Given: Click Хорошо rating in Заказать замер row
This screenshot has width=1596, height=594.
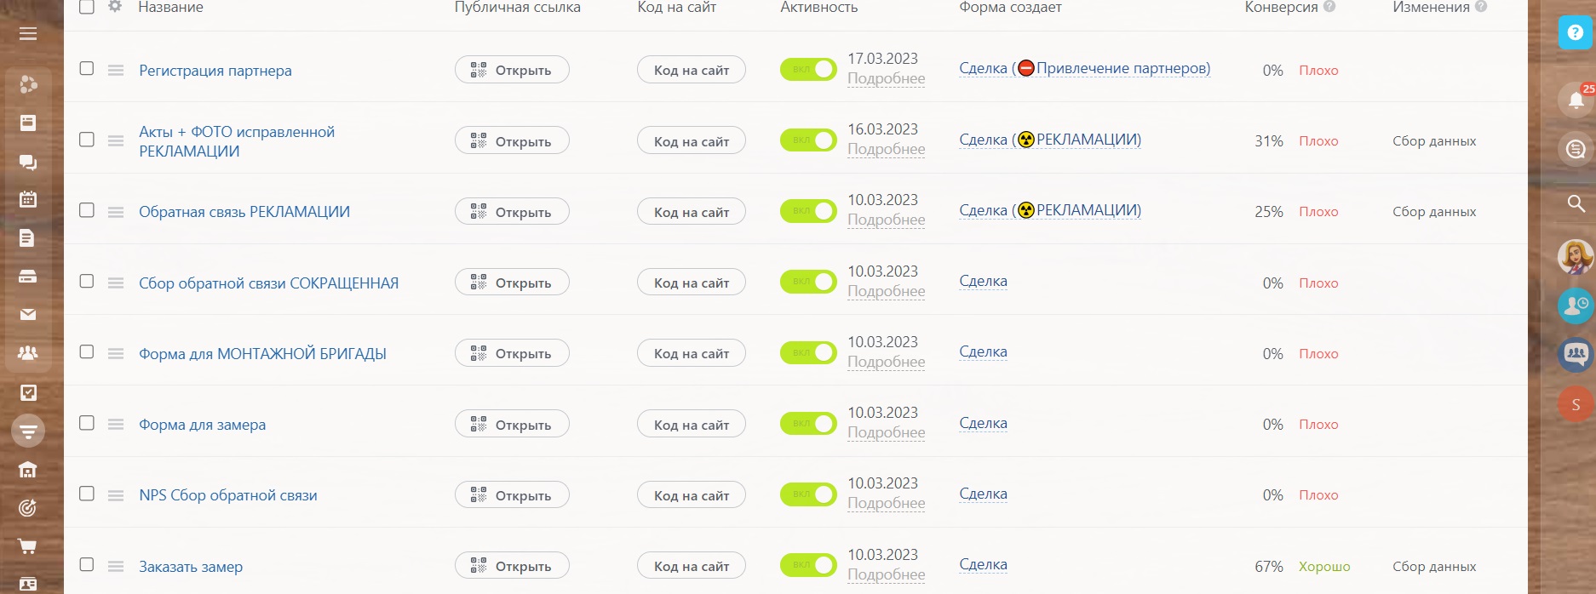Looking at the screenshot, I should point(1324,567).
